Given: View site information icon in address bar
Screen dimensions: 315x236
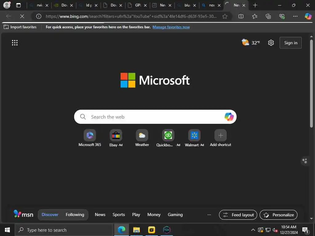Looking at the screenshot, I should click(39, 16).
